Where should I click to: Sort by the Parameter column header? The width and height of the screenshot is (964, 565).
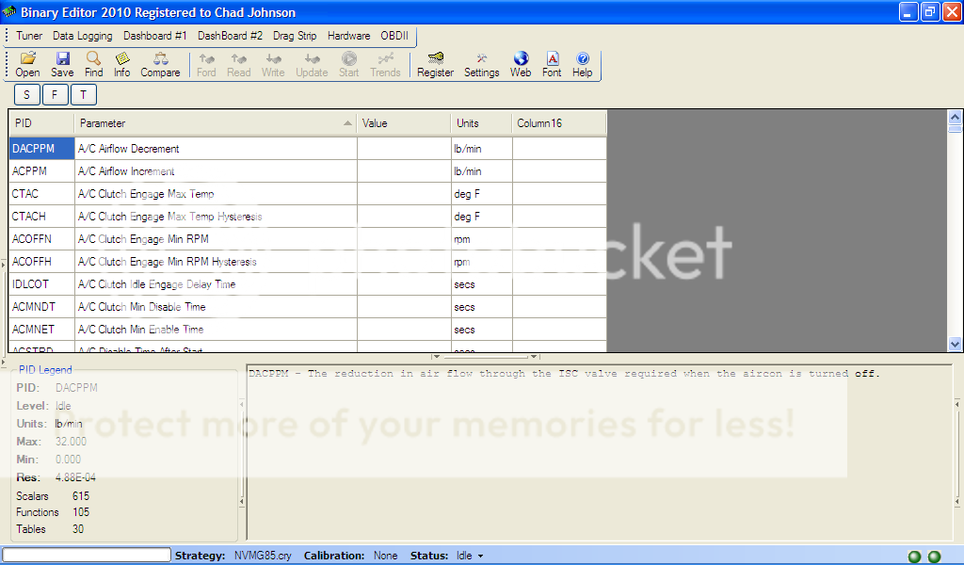tap(216, 123)
